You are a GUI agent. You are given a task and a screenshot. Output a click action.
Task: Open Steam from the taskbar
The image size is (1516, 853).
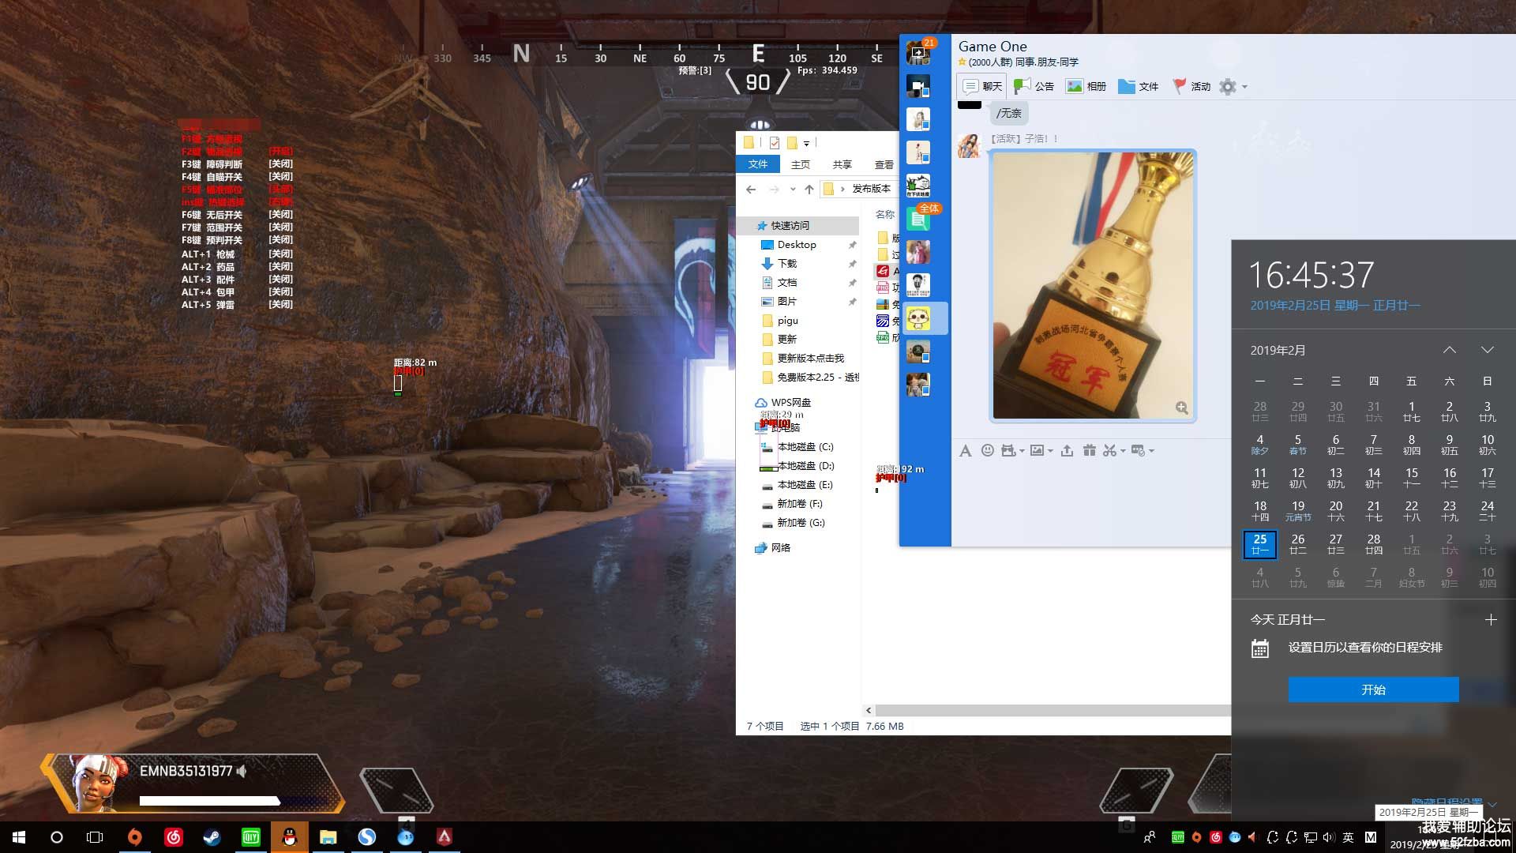point(212,837)
